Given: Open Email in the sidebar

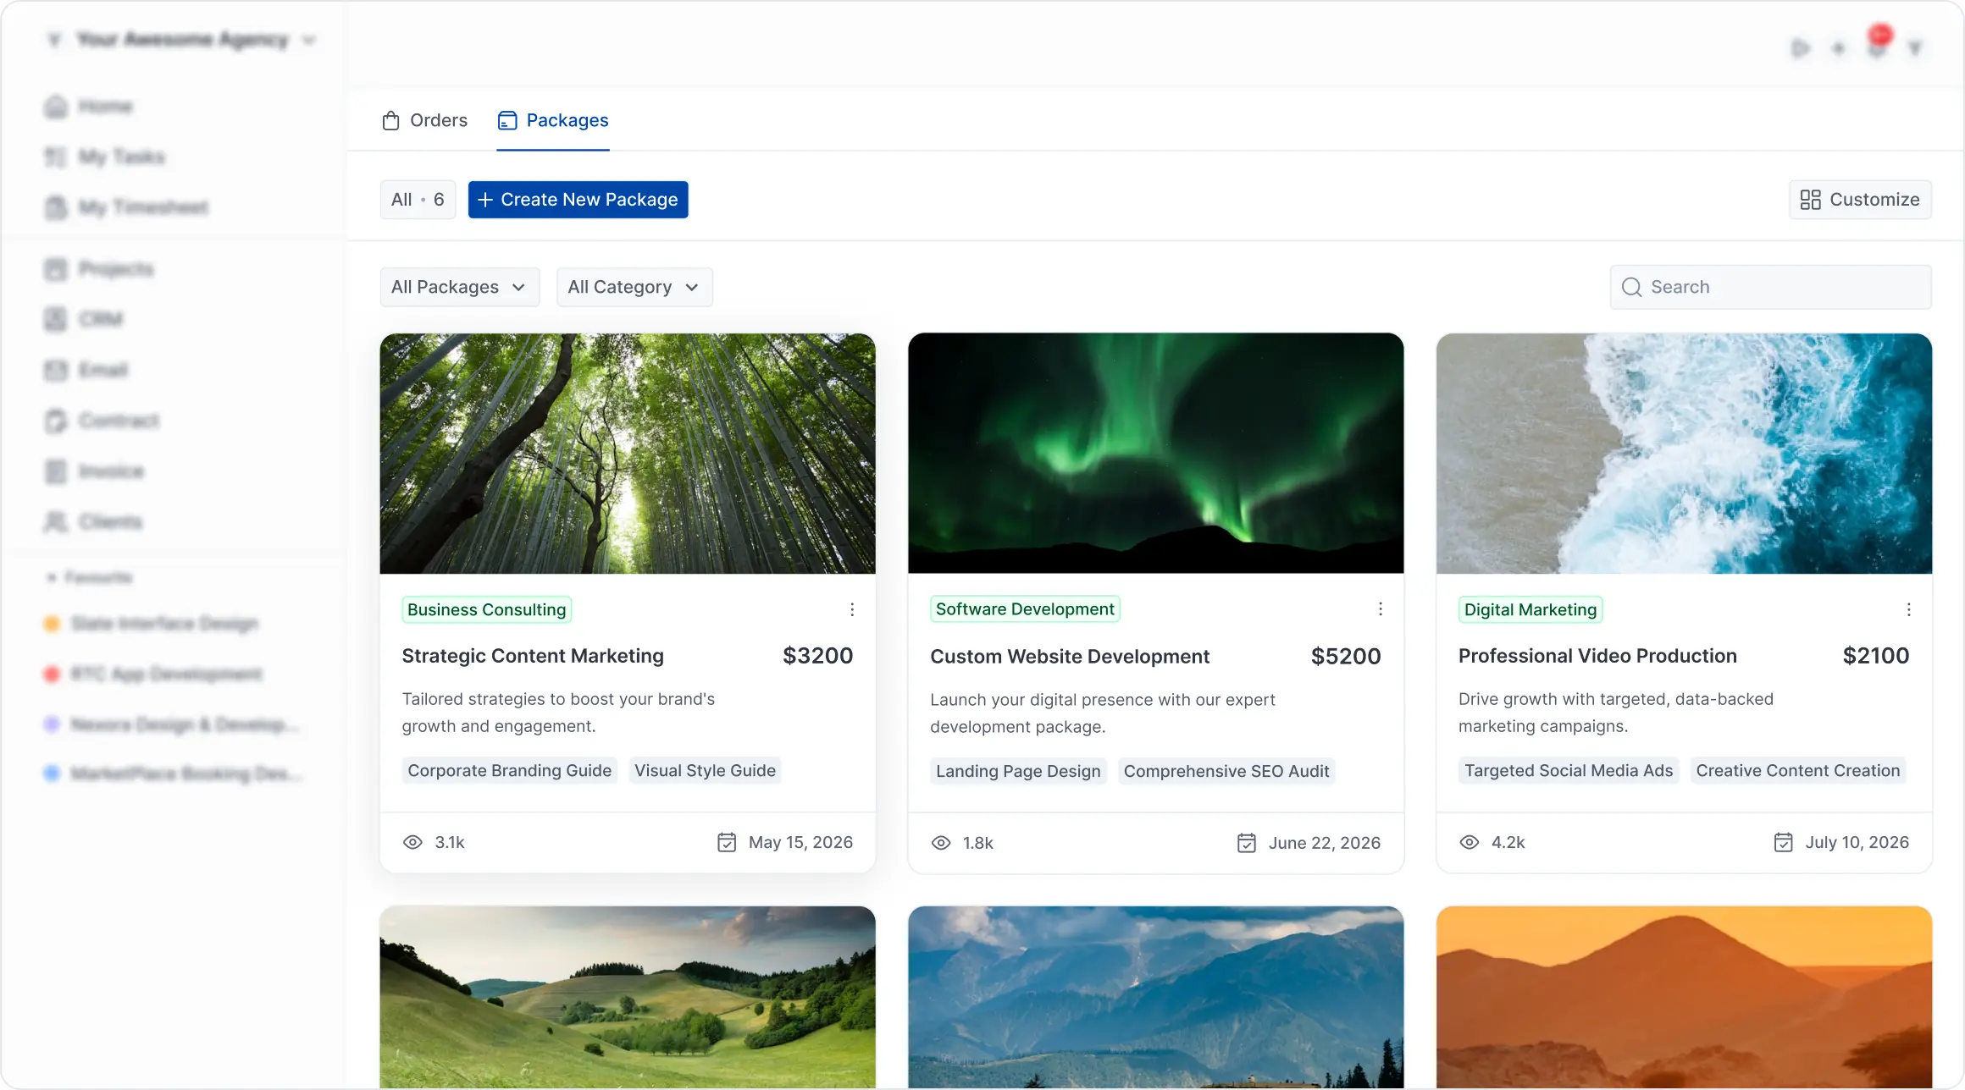Looking at the screenshot, I should pos(86,370).
